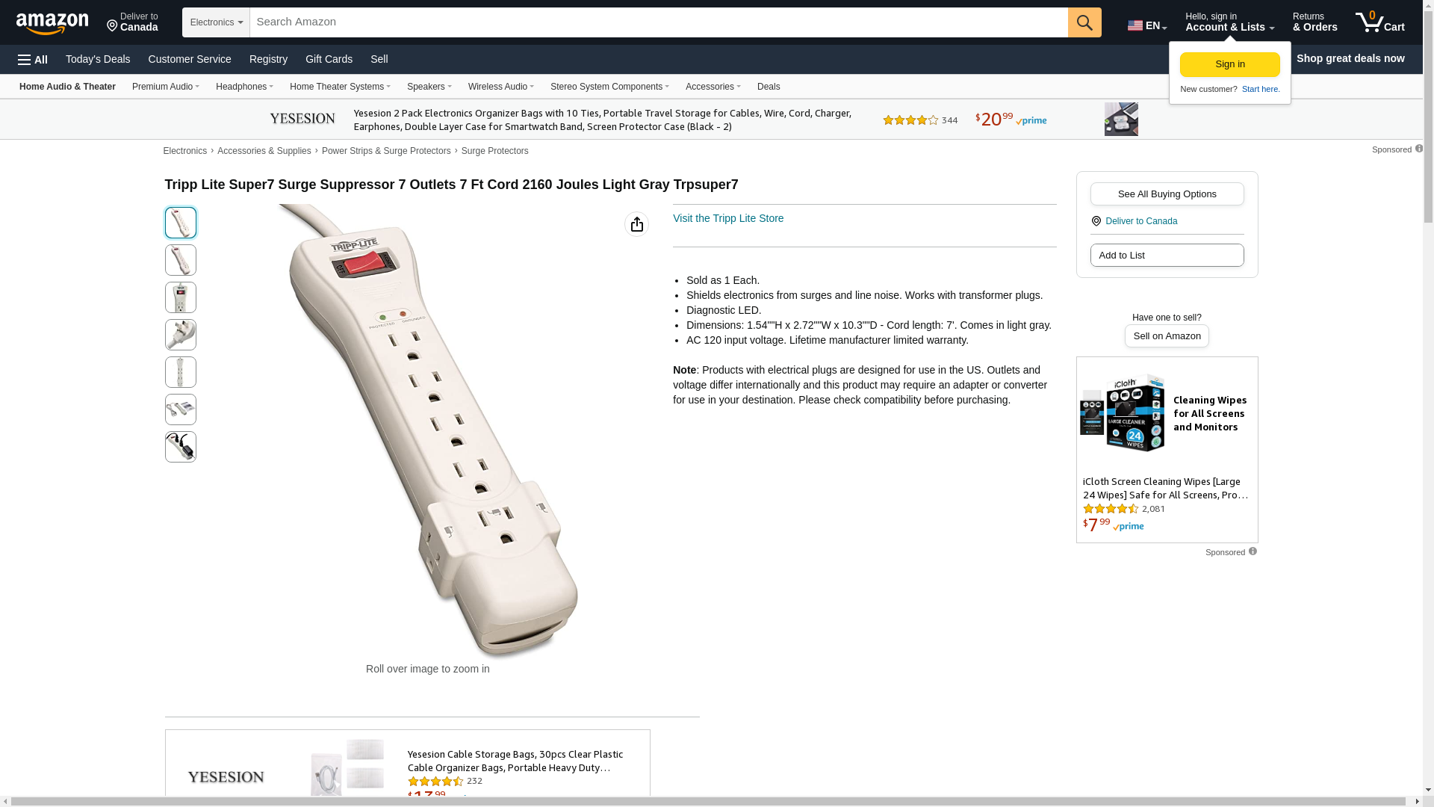Click the Amazon logo
1434x807 pixels.
pyautogui.click(x=52, y=23)
